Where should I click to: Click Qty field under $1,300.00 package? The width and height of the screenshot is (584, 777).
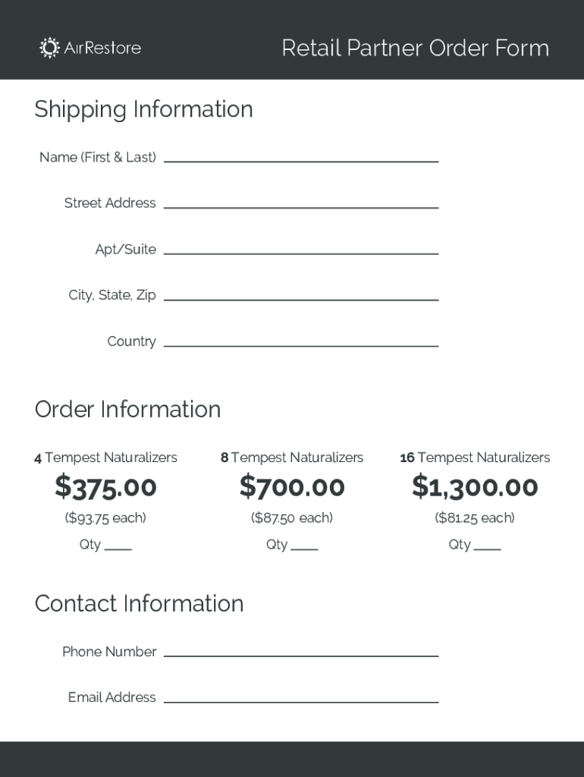click(488, 544)
